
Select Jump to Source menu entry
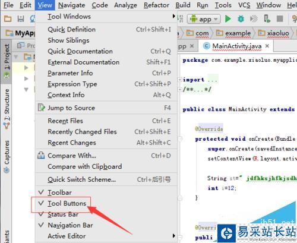point(106,108)
